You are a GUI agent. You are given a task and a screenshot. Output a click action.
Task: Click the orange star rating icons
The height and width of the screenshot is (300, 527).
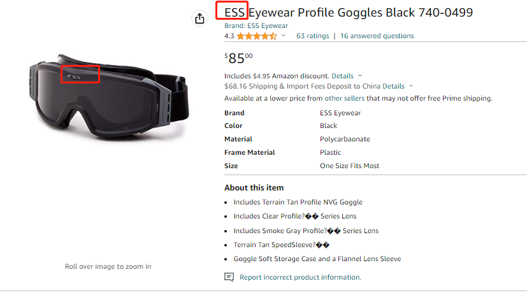pyautogui.click(x=257, y=36)
